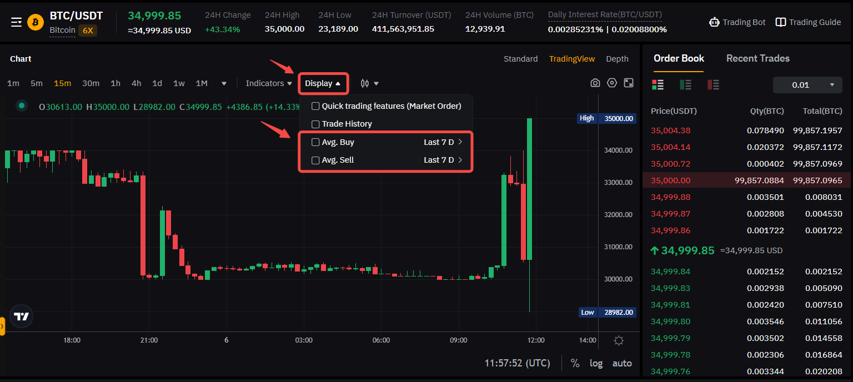Toggle the Avg. Buy checkbox
853x382 pixels.
click(315, 142)
